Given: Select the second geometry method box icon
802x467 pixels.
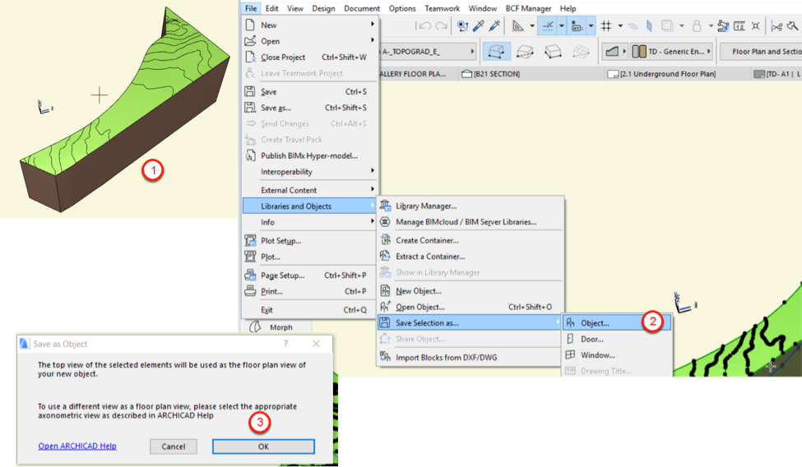Looking at the screenshot, I should [526, 51].
